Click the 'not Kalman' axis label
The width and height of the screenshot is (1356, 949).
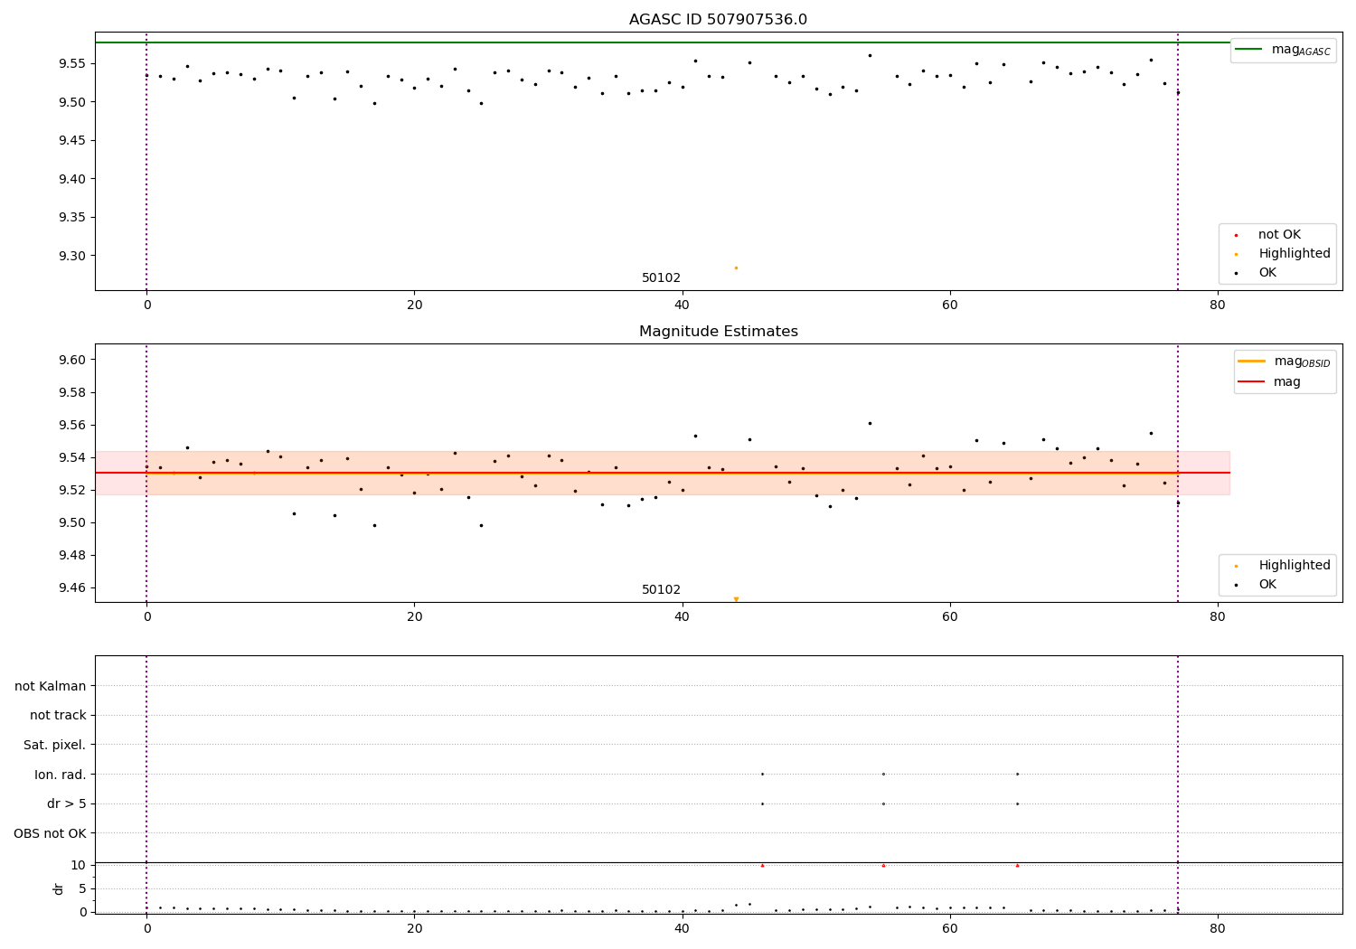click(51, 686)
